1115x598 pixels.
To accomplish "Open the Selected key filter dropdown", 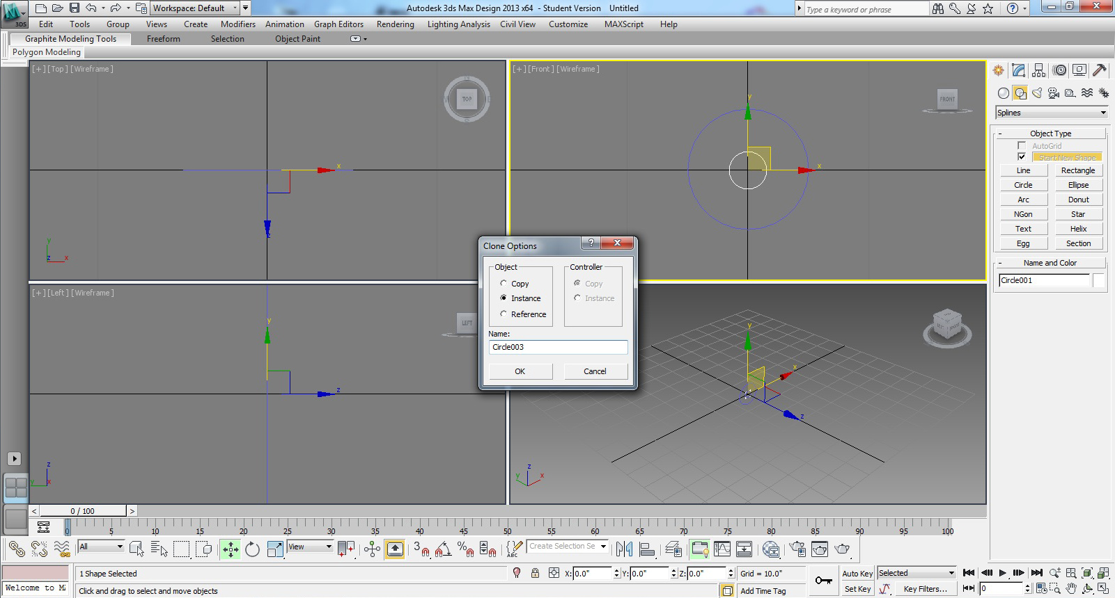I will (x=917, y=573).
